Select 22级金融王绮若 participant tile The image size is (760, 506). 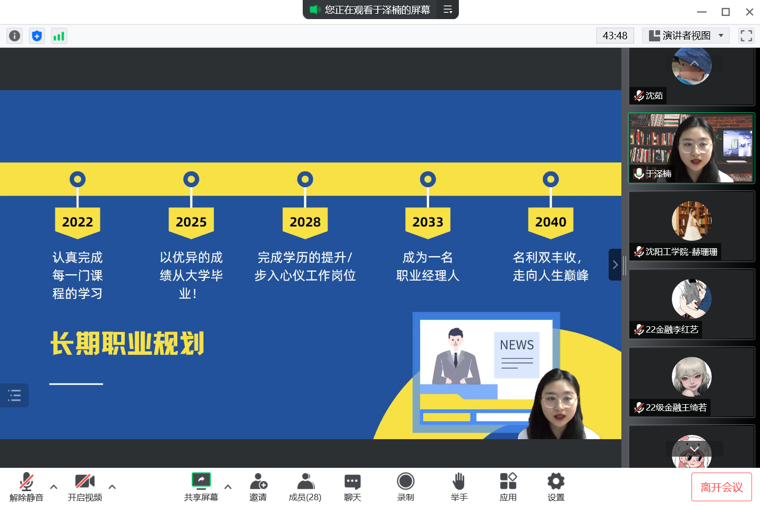(691, 382)
